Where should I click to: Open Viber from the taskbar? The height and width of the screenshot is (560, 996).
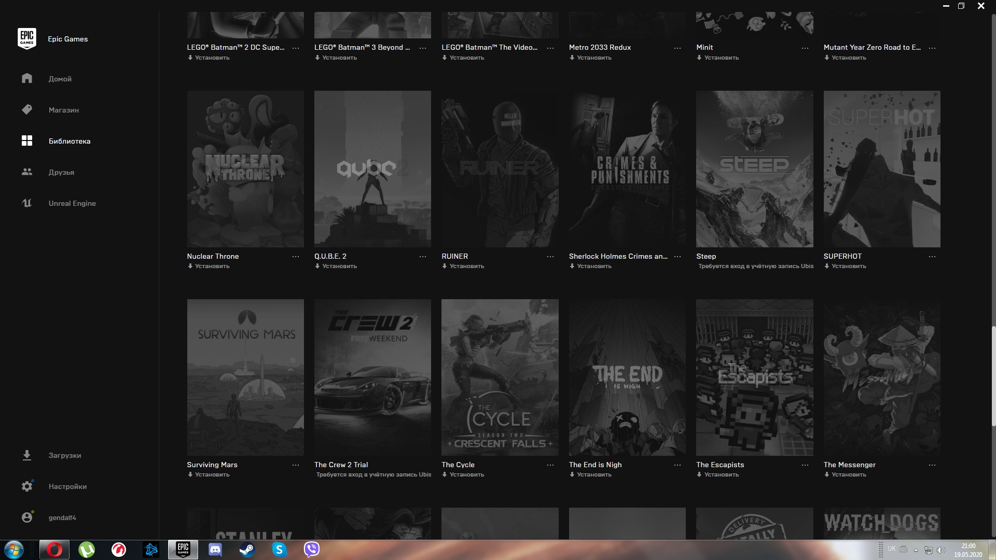point(312,550)
